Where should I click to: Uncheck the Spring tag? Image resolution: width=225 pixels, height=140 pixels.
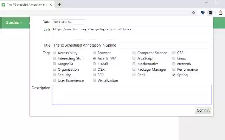click(x=174, y=75)
